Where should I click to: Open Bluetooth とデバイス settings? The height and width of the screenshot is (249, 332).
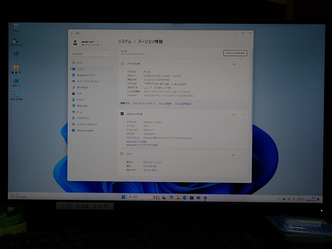(x=92, y=75)
